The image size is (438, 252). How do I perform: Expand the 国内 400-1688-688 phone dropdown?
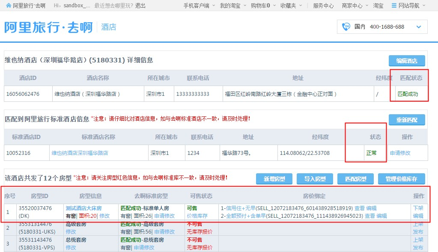[x=418, y=27]
